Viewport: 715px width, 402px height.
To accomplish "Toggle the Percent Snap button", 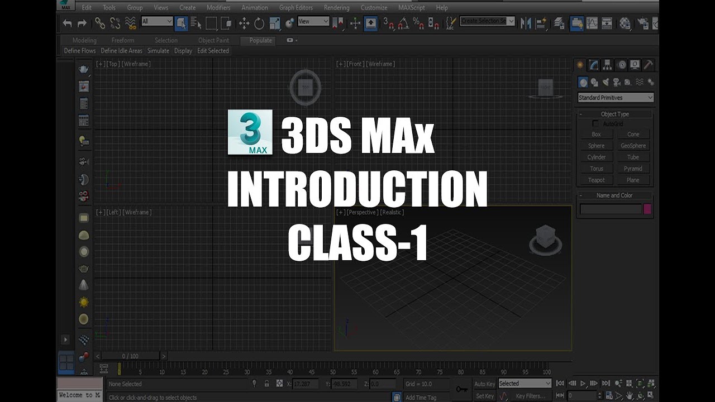I will coord(418,23).
